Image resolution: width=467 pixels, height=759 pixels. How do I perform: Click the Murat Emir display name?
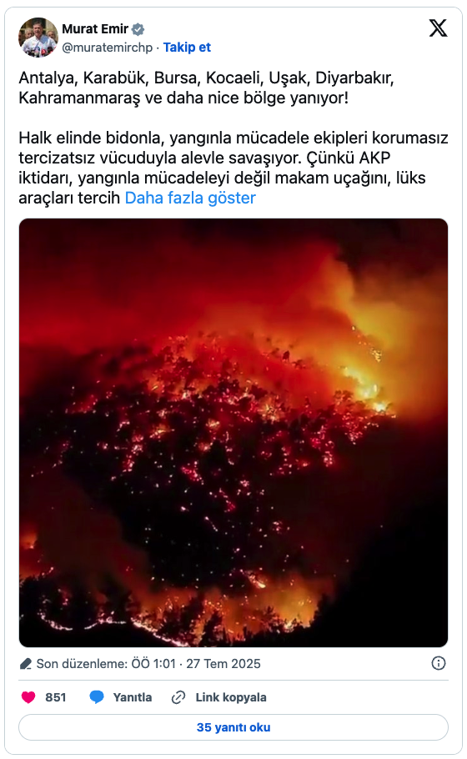pyautogui.click(x=95, y=29)
